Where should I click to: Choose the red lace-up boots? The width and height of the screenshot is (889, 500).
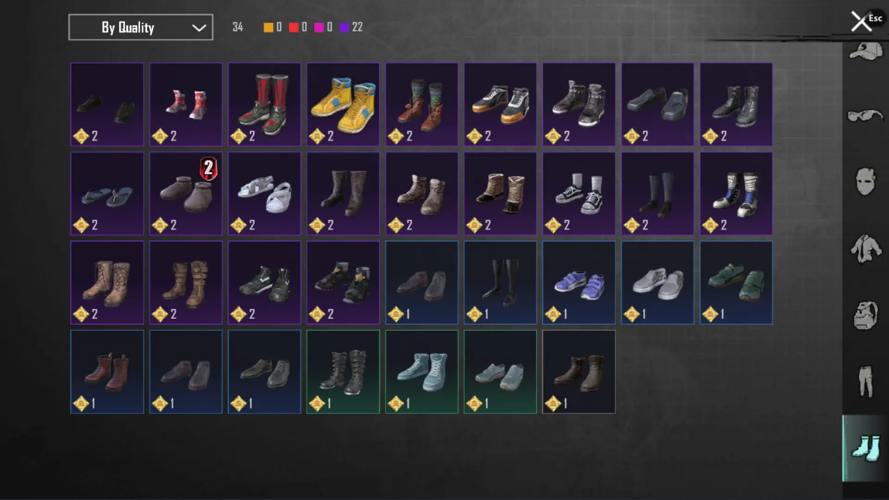[x=107, y=372]
